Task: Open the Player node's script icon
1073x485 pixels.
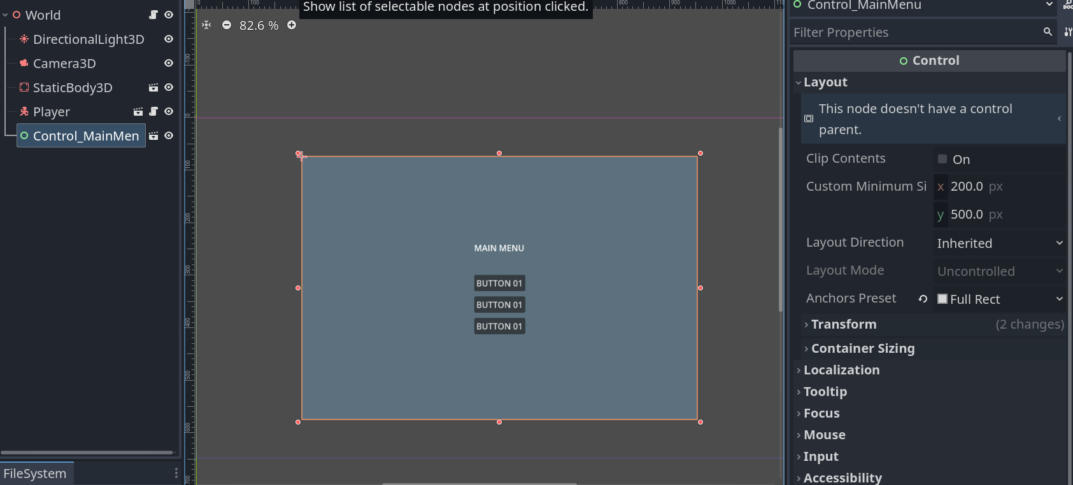Action: click(153, 111)
